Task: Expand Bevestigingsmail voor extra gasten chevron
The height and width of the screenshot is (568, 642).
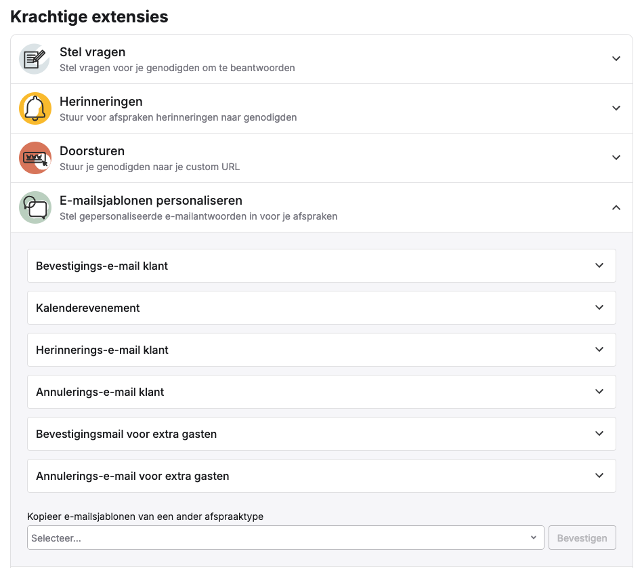Action: pyautogui.click(x=599, y=434)
